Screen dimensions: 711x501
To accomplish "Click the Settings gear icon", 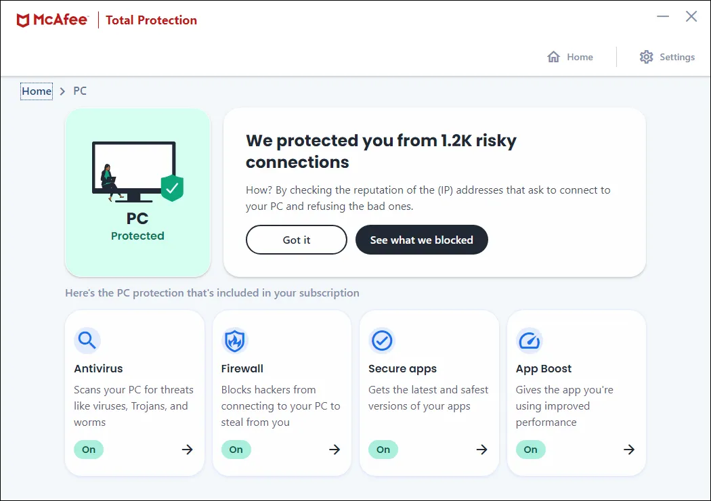I will pos(646,57).
